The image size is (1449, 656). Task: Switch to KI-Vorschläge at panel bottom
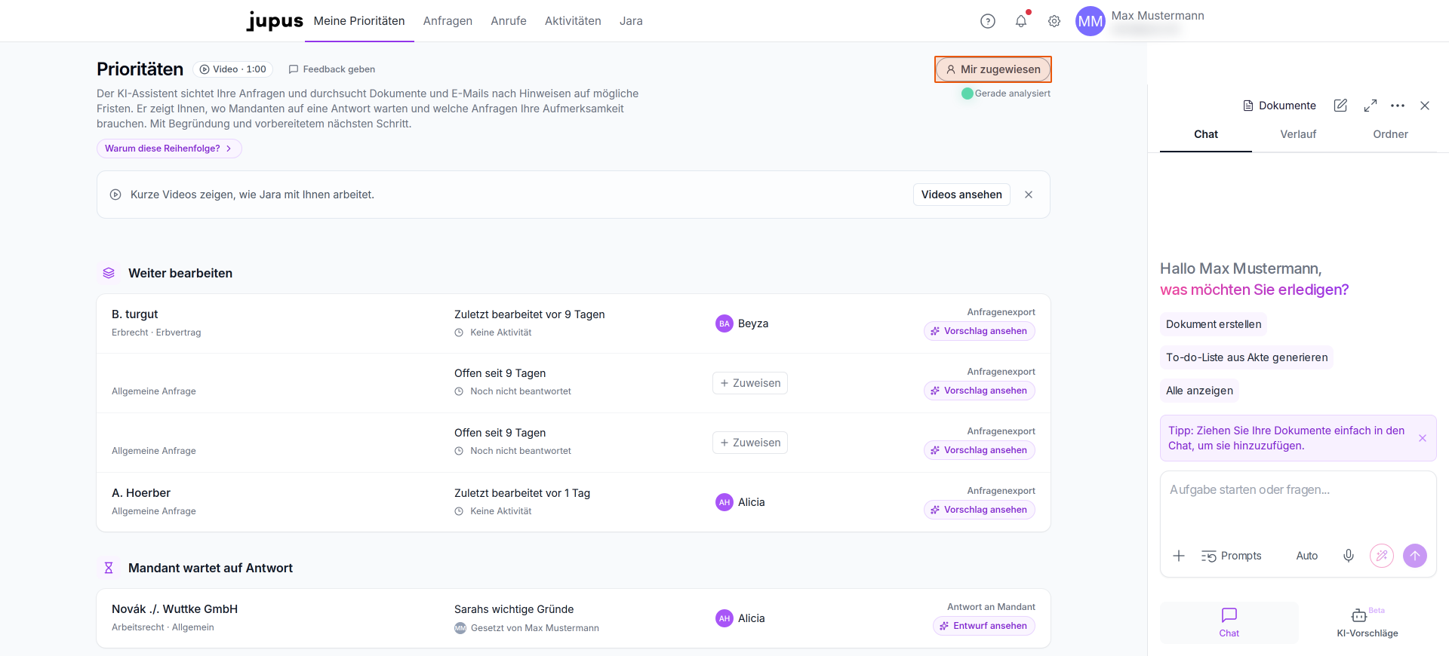pyautogui.click(x=1367, y=623)
